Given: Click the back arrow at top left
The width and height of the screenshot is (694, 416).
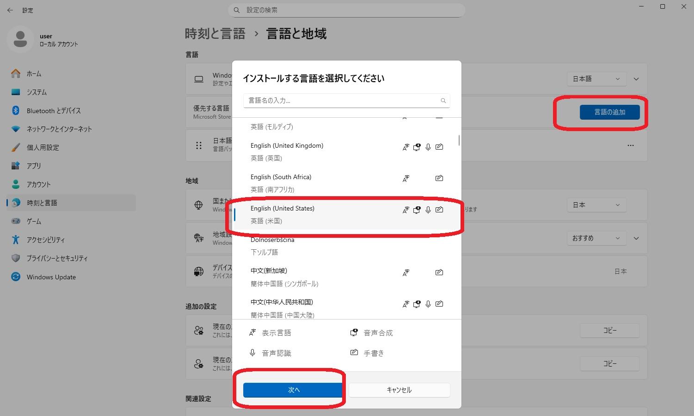Looking at the screenshot, I should pyautogui.click(x=10, y=10).
